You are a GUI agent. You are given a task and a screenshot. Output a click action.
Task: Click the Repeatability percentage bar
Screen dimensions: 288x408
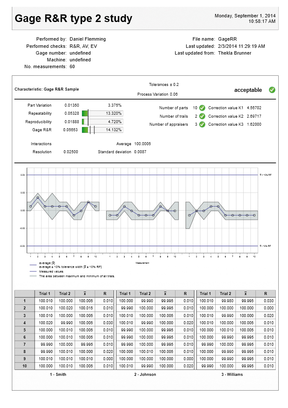[x=102, y=113]
